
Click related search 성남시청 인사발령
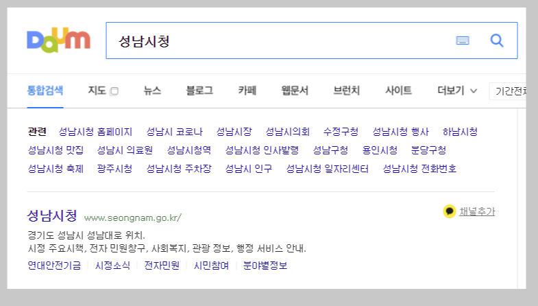coord(262,150)
